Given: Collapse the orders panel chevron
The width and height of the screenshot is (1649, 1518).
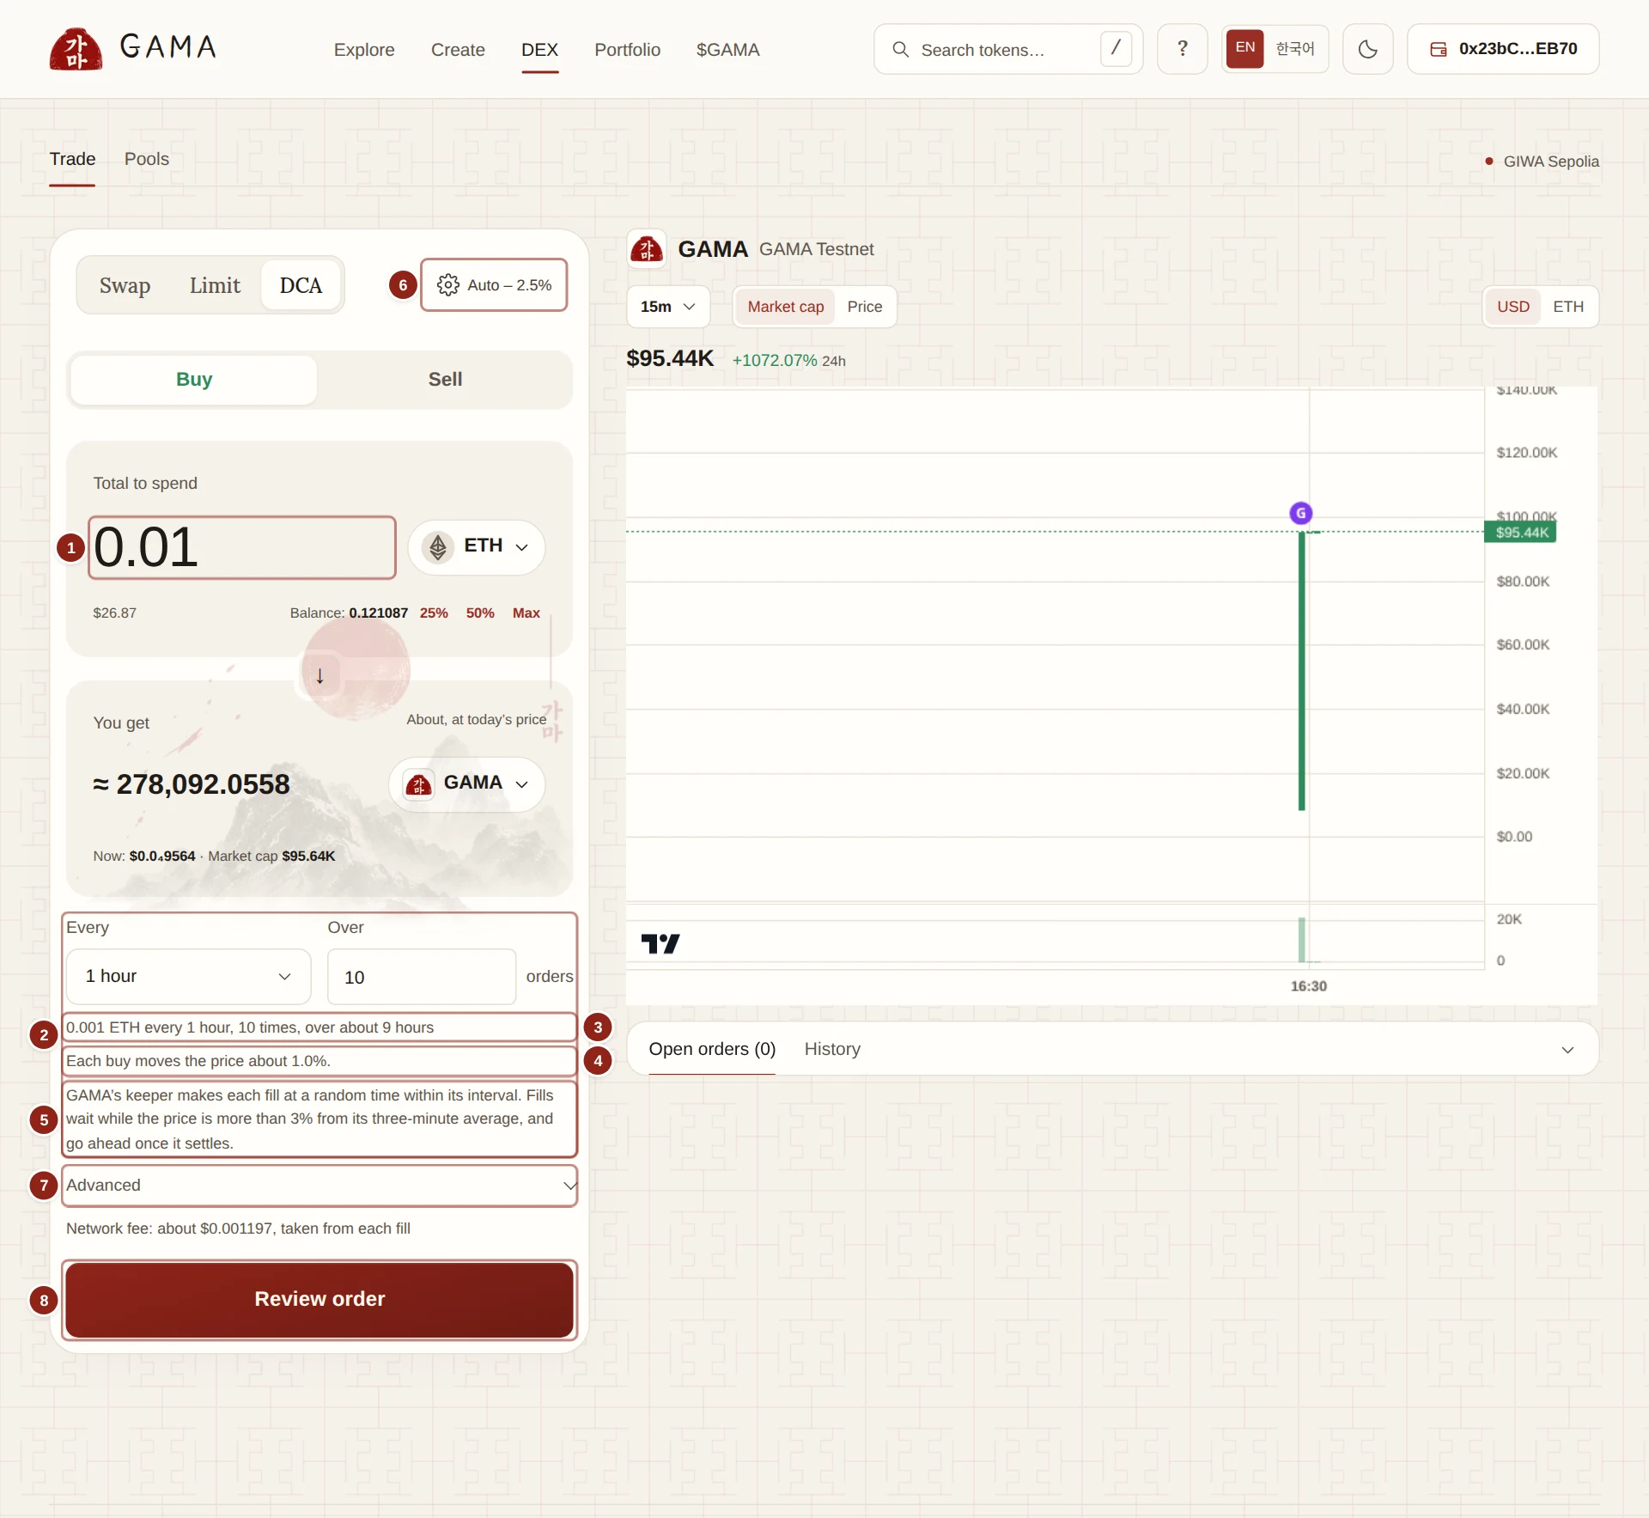Looking at the screenshot, I should [x=1567, y=1050].
